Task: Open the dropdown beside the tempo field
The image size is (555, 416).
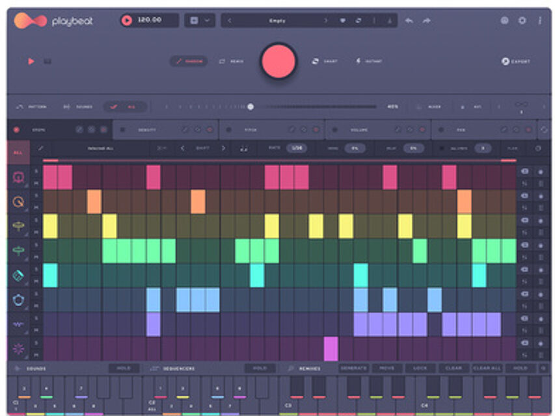Action: click(199, 21)
